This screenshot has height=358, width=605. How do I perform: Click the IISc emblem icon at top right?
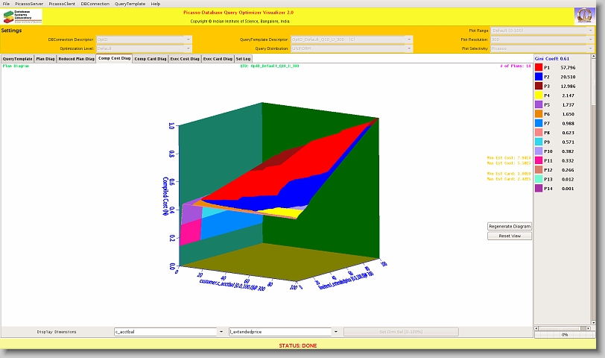pos(583,16)
